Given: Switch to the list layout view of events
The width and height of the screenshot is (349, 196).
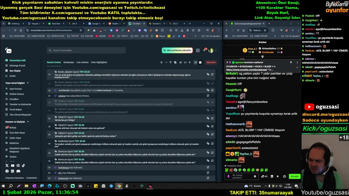Looking at the screenshot, I should pos(200,62).
